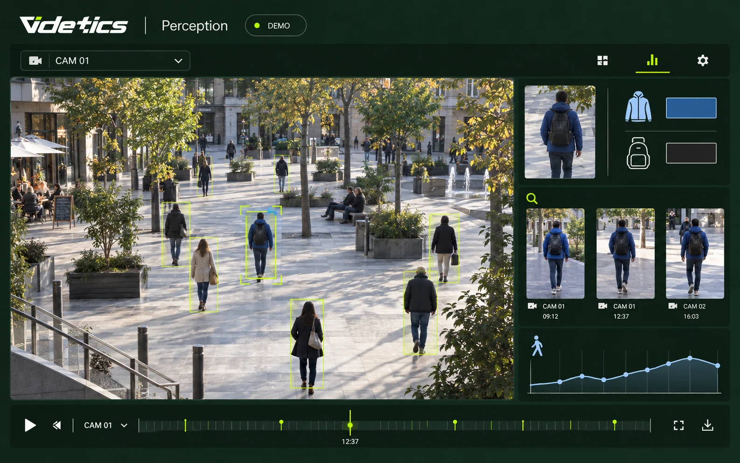The height and width of the screenshot is (463, 740).
Task: Click the peak point on the pedestrian chart
Action: pos(690,358)
